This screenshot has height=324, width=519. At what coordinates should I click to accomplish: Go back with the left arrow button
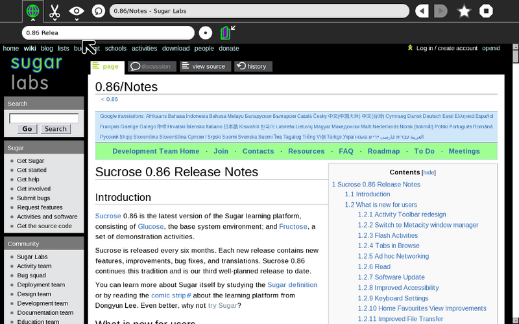(x=422, y=11)
